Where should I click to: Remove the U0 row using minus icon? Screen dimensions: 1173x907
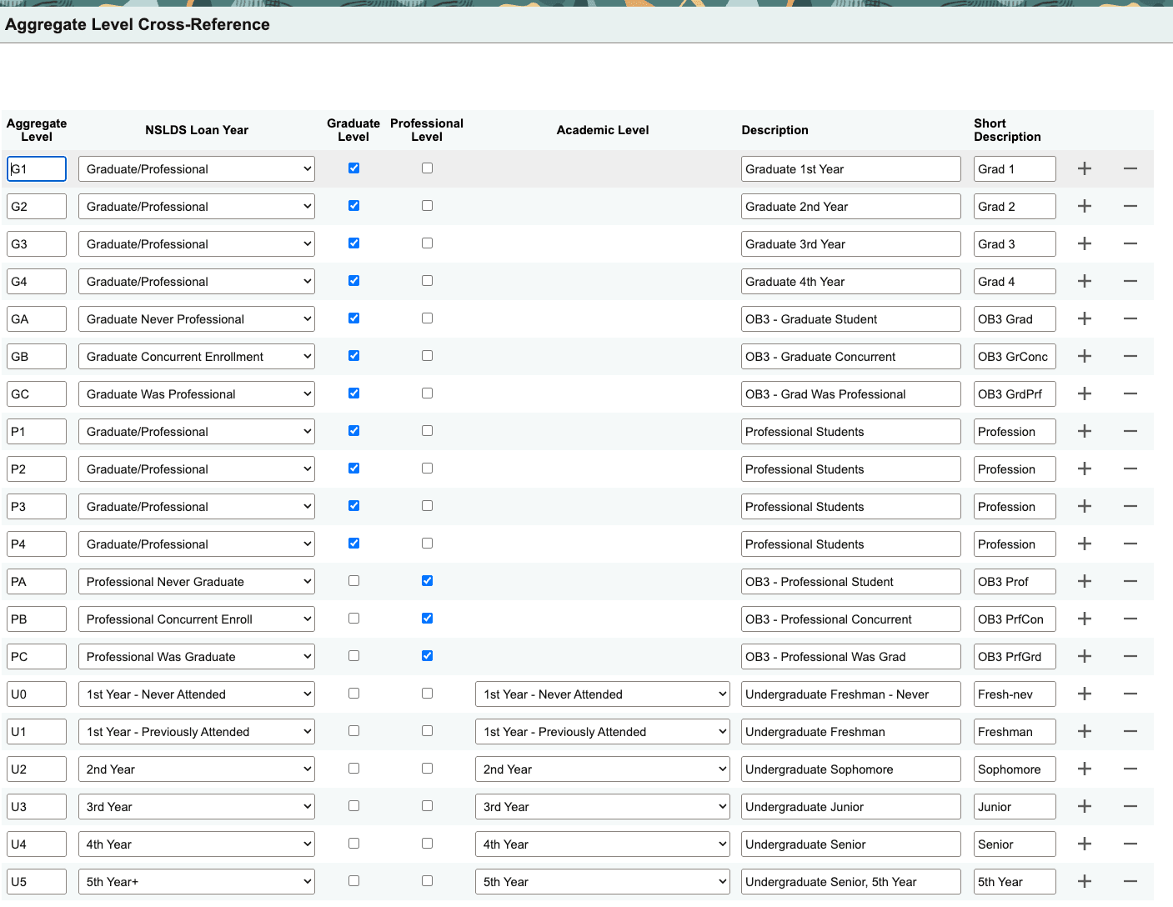1130,694
